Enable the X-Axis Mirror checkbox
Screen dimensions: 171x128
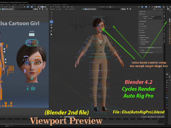pos(140,26)
